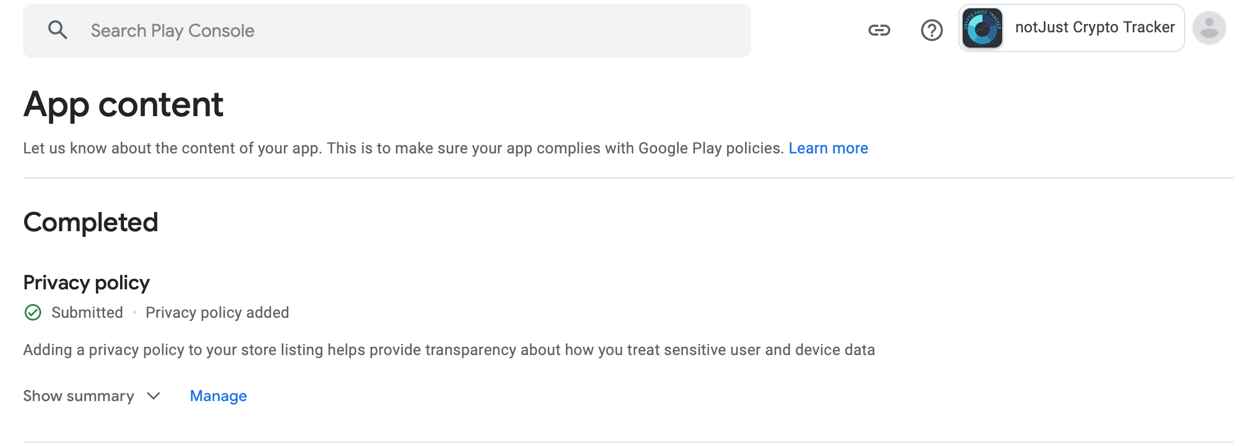Image resolution: width=1239 pixels, height=446 pixels.
Task: Click the Privacy policy added status text
Action: [217, 312]
